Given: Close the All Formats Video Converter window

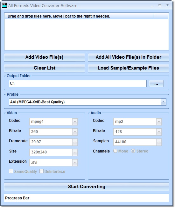Looking at the screenshot, I should 167,5.
